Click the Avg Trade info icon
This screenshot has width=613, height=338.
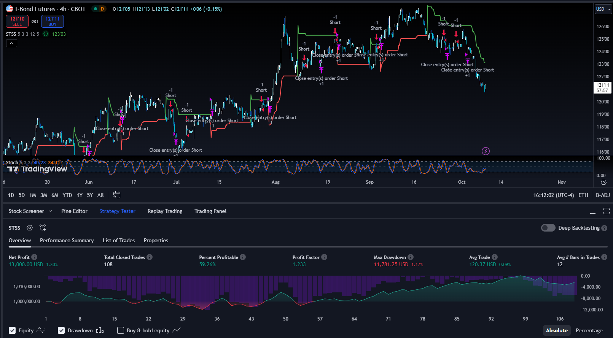pyautogui.click(x=495, y=257)
